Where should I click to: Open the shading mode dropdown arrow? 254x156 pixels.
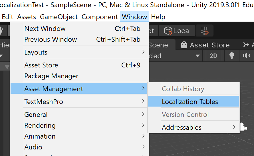[197, 56]
